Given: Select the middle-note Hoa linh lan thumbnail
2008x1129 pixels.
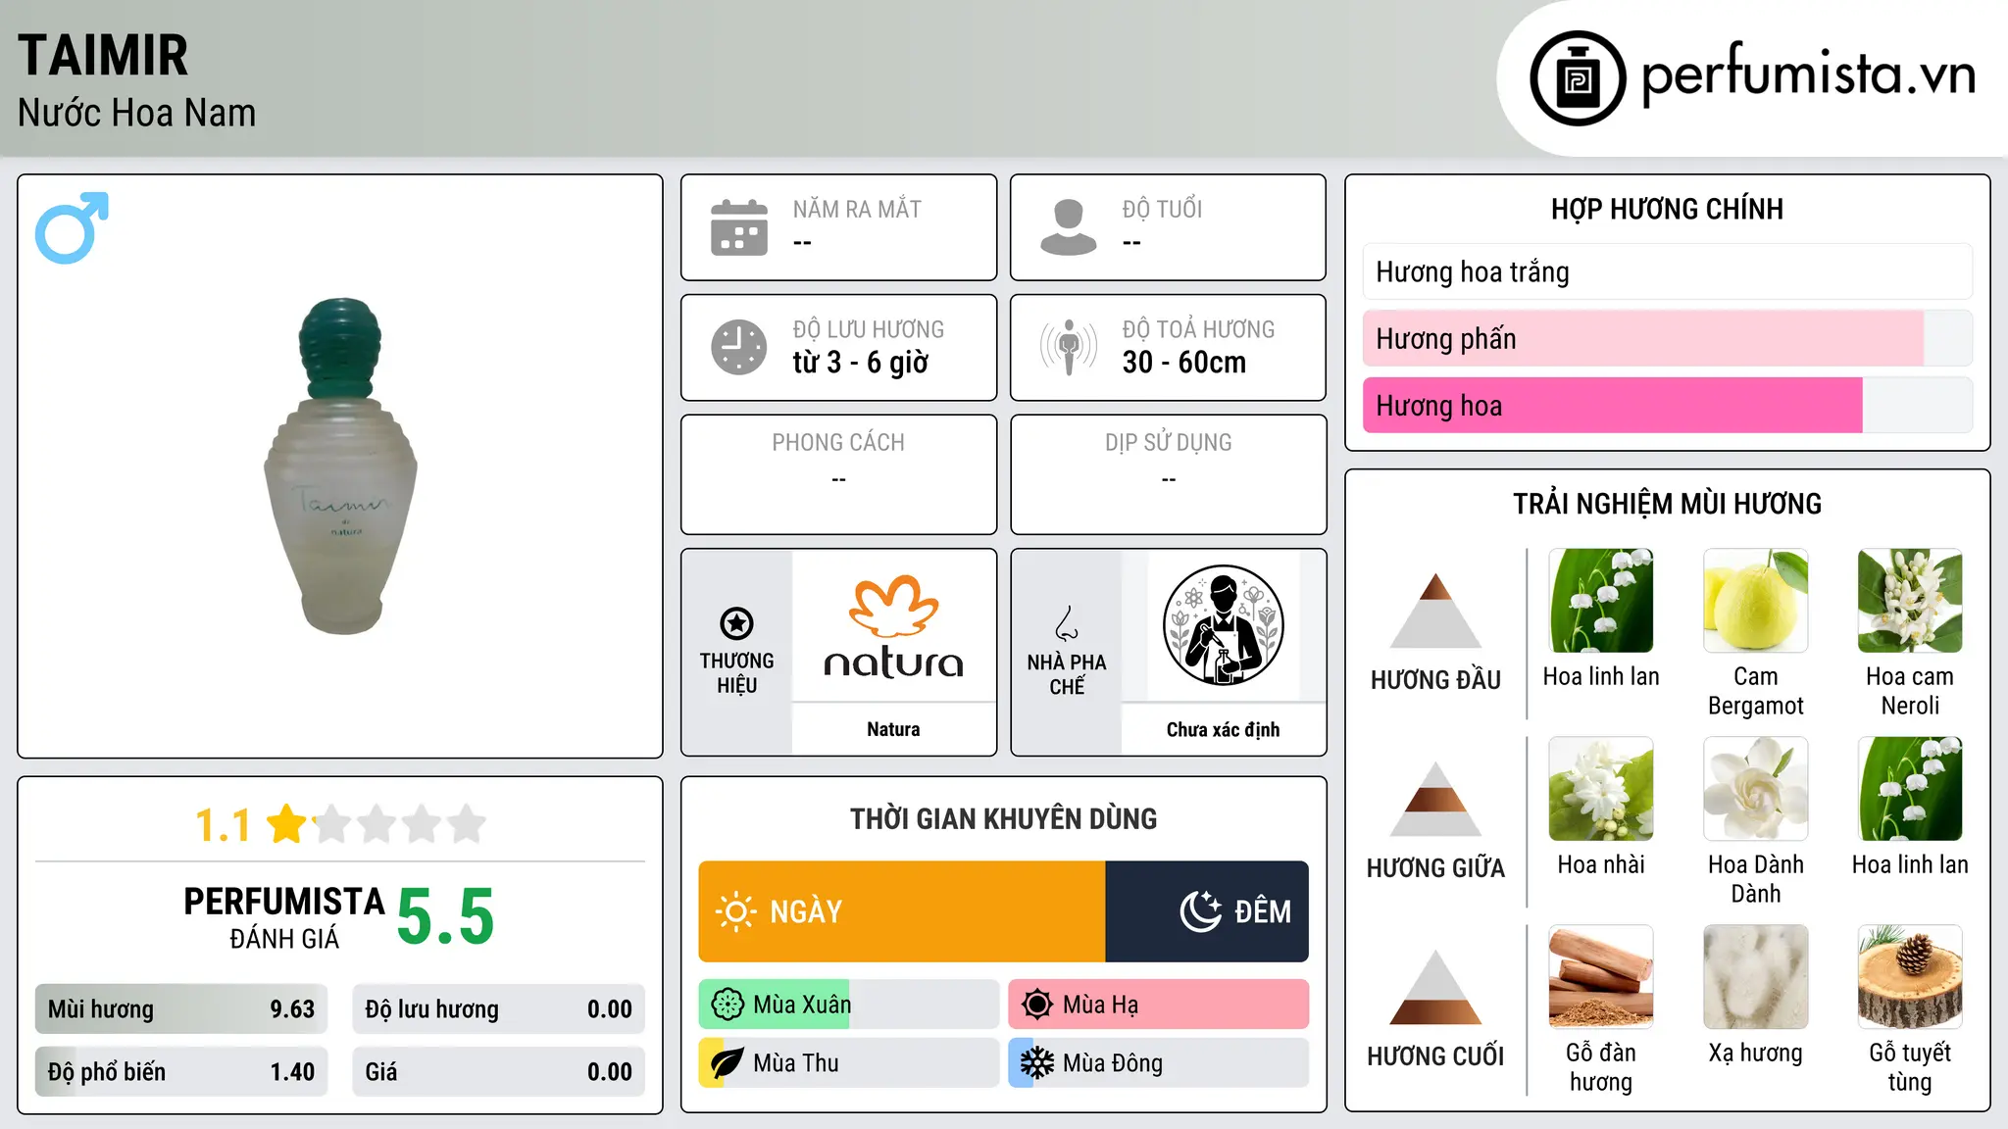Looking at the screenshot, I should coord(1910,789).
